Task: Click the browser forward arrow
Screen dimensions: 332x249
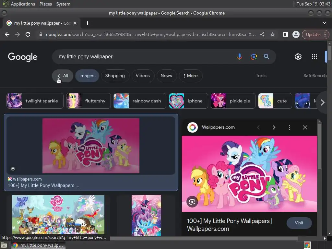Action: click(18, 34)
